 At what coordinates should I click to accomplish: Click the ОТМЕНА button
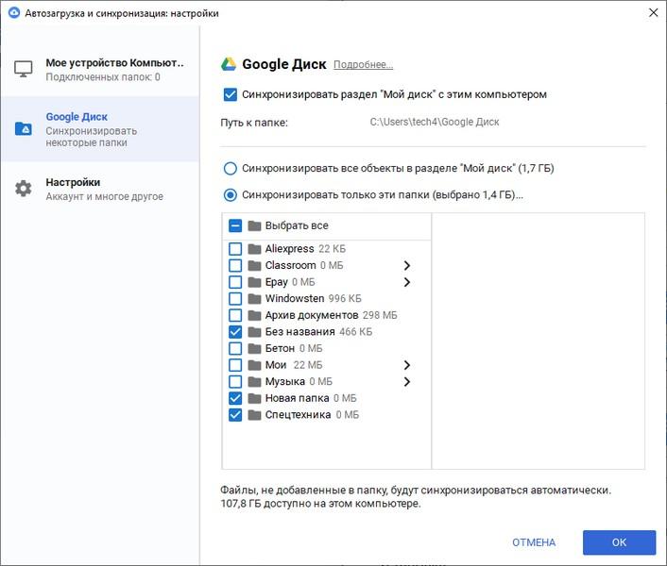click(x=534, y=542)
